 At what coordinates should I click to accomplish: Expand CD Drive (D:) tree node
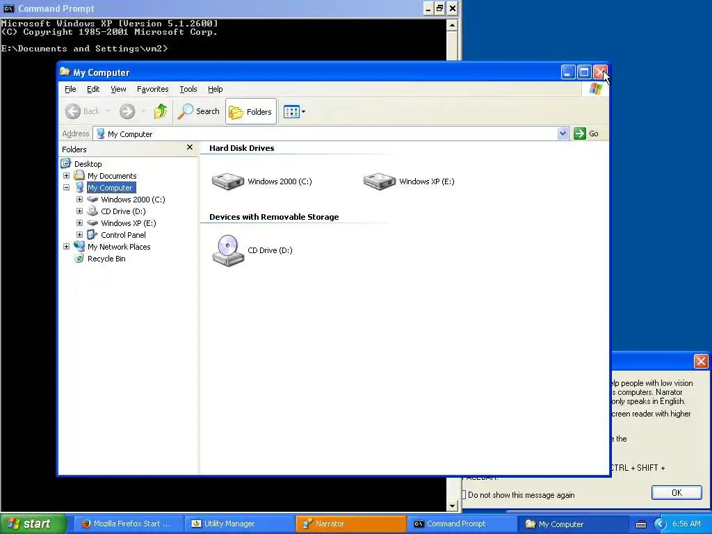(79, 211)
